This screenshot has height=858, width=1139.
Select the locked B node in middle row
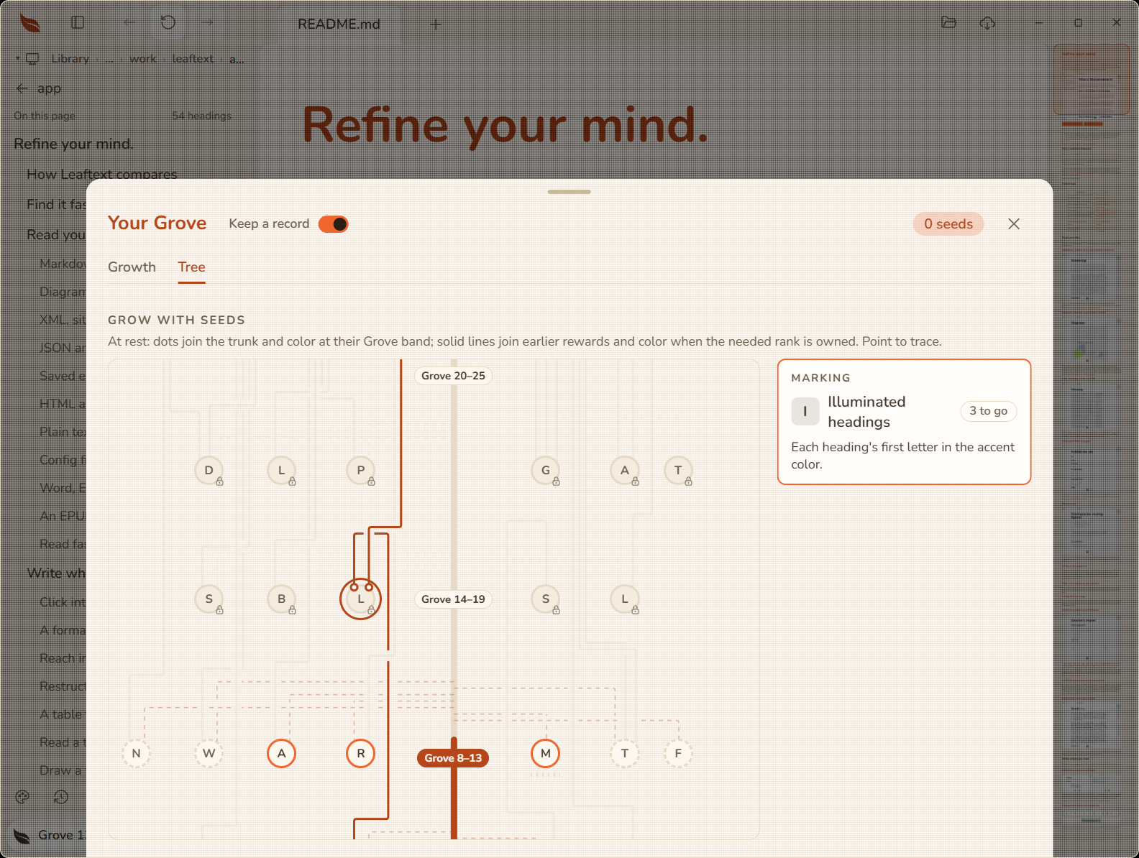(281, 599)
